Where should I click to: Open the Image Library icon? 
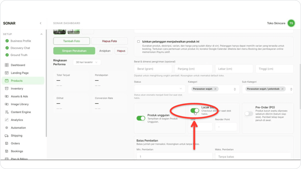[7, 104]
